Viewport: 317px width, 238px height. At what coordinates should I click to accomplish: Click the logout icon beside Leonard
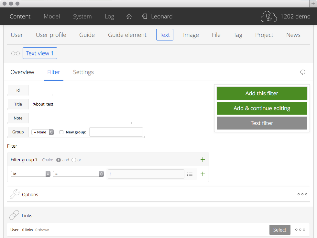point(144,17)
